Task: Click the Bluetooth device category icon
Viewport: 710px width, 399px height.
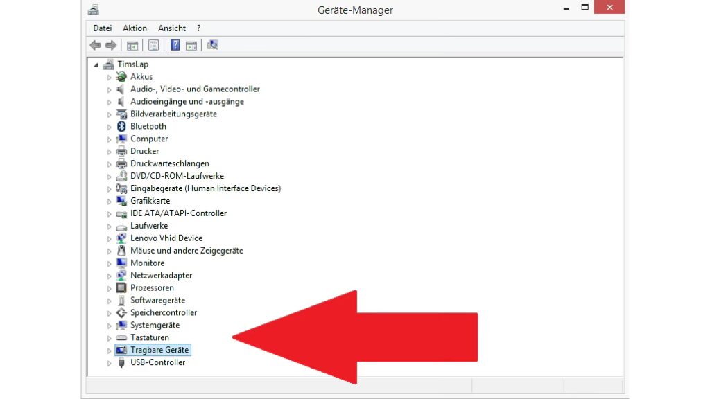Action: [x=121, y=127]
